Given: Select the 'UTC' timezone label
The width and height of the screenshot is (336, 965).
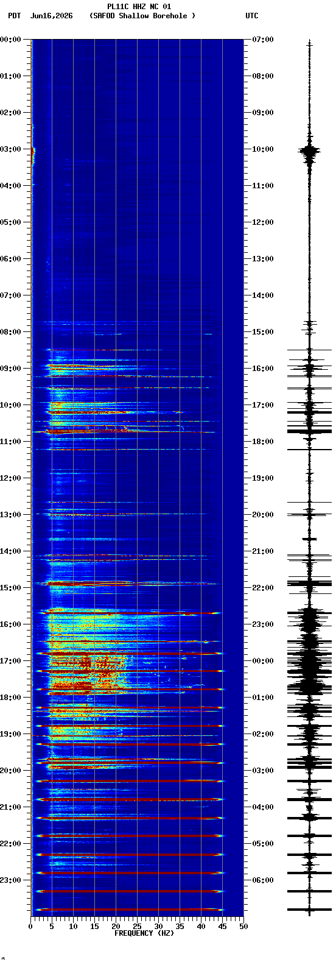Looking at the screenshot, I should pyautogui.click(x=252, y=16).
